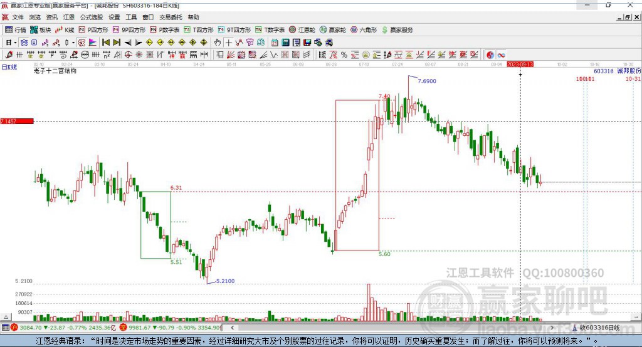Click the 收603316日线 status label
The width and height of the screenshot is (642, 347).
click(x=599, y=328)
